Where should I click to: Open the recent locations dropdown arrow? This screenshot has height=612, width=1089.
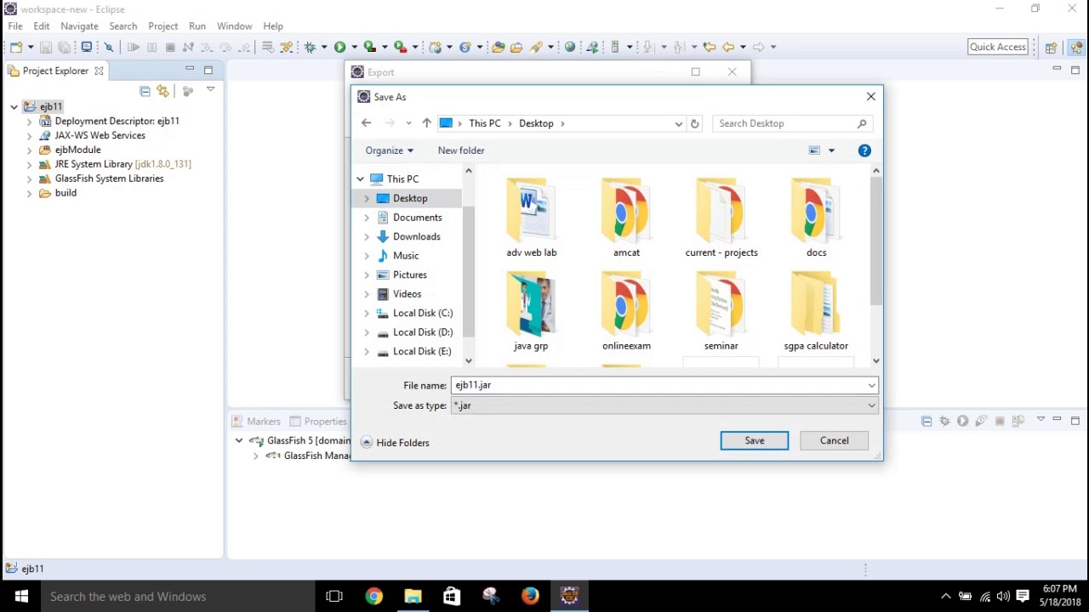tap(409, 123)
